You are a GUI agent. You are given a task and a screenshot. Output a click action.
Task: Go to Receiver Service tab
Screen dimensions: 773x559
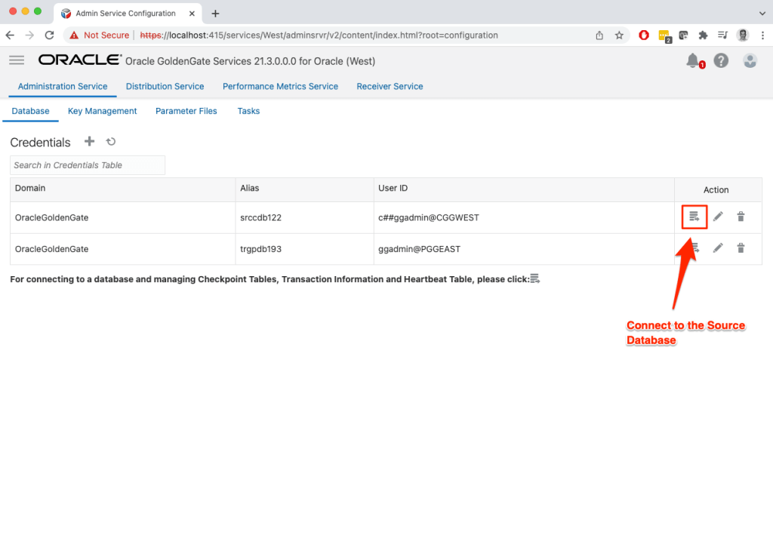tap(390, 87)
